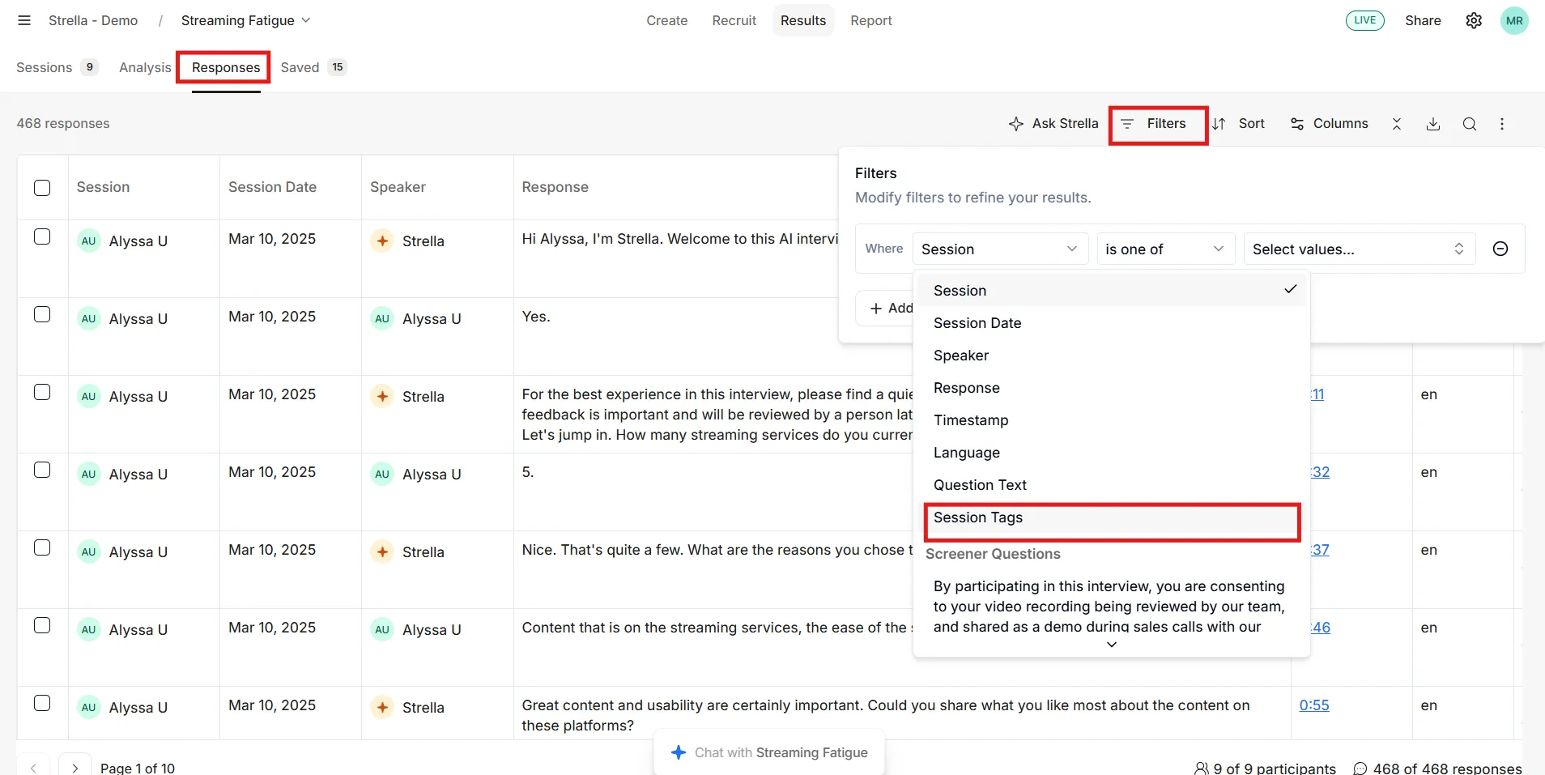Select Session option in filter list
1545x775 pixels.
[x=1112, y=290]
